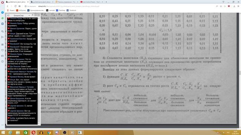Click StreamChat window mode button
The width and height of the screenshot is (241, 135).
click(33, 15)
